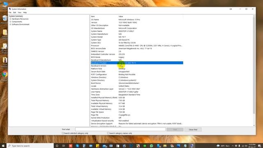Screen dimensions: 263x148
Task: Select the System Type row
Action: (x=137, y=40)
